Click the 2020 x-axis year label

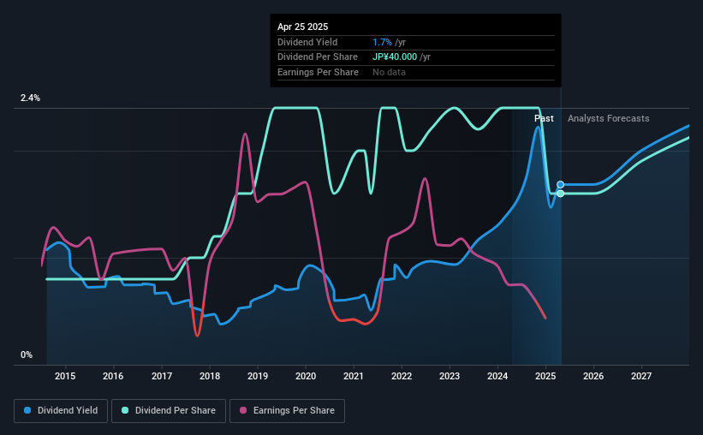306,376
